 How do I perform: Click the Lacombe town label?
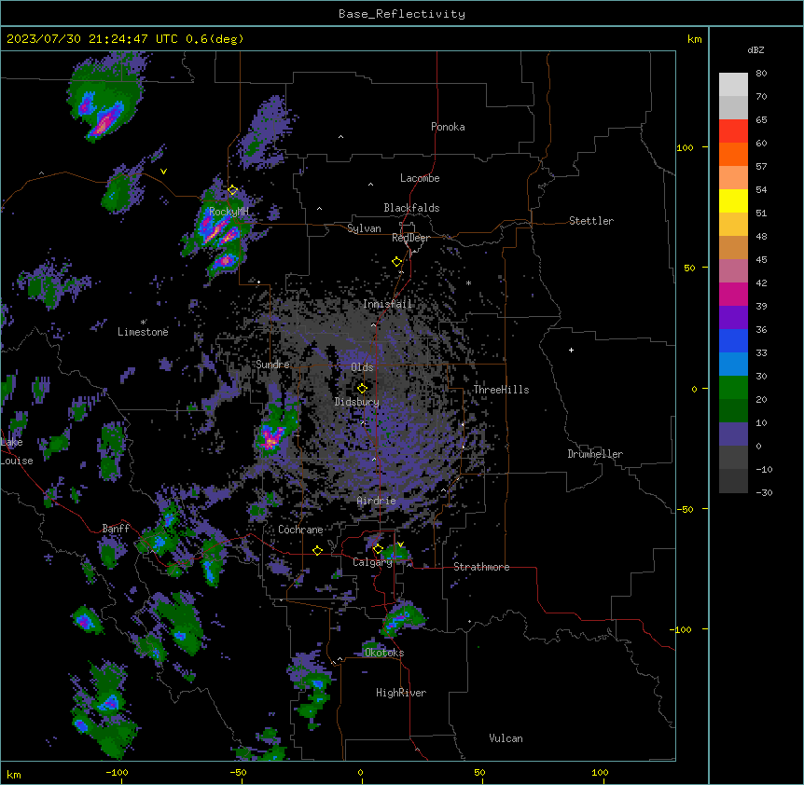coord(420,178)
